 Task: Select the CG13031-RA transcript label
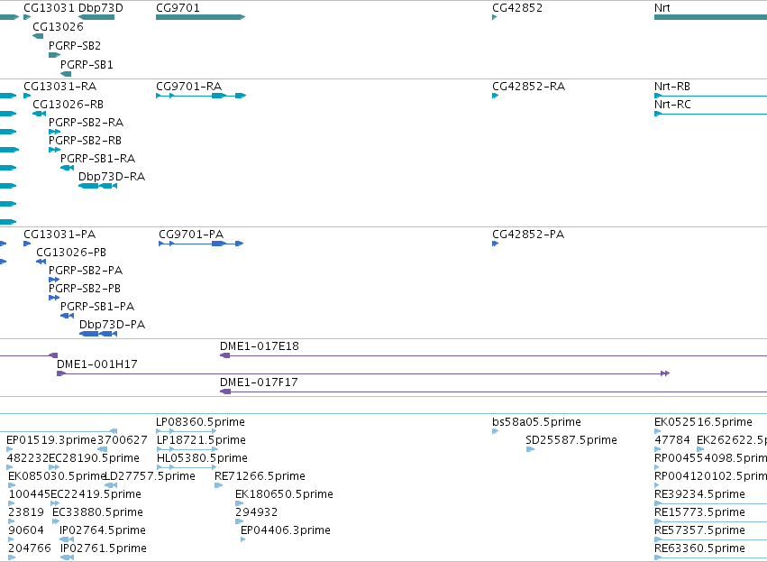(60, 87)
